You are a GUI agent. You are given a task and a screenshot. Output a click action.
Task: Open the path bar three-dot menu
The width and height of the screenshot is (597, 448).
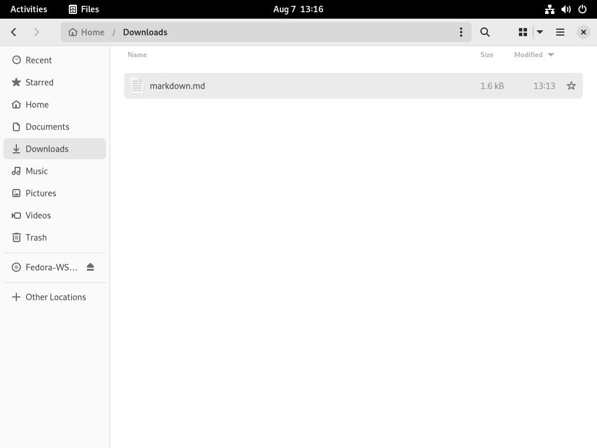click(461, 32)
